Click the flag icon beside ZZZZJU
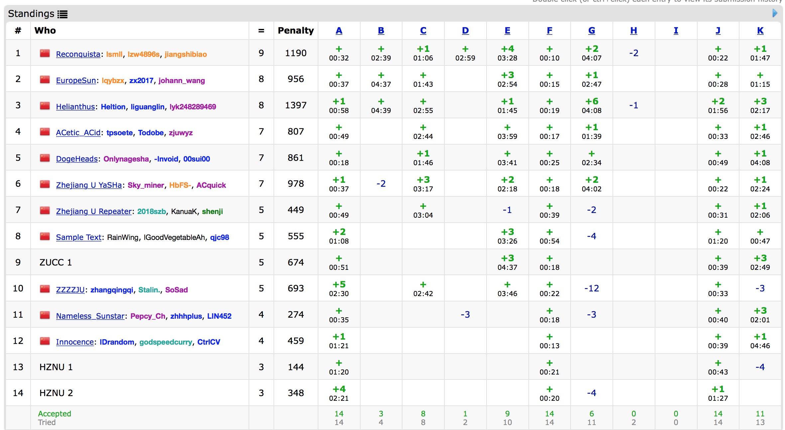 [45, 289]
